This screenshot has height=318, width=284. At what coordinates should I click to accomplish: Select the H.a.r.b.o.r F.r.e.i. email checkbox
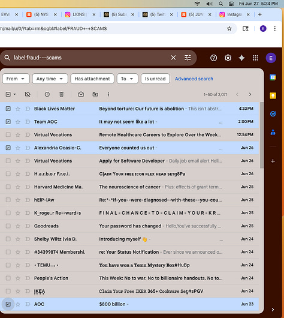click(x=8, y=174)
